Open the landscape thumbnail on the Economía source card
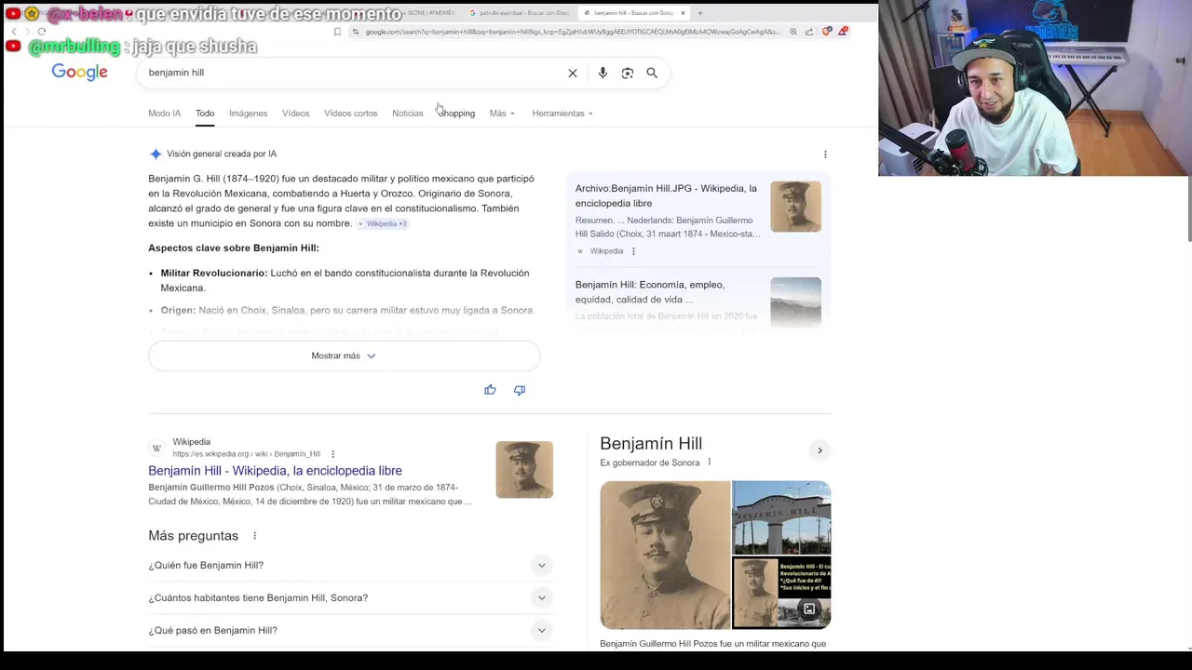The width and height of the screenshot is (1192, 670). pos(795,301)
